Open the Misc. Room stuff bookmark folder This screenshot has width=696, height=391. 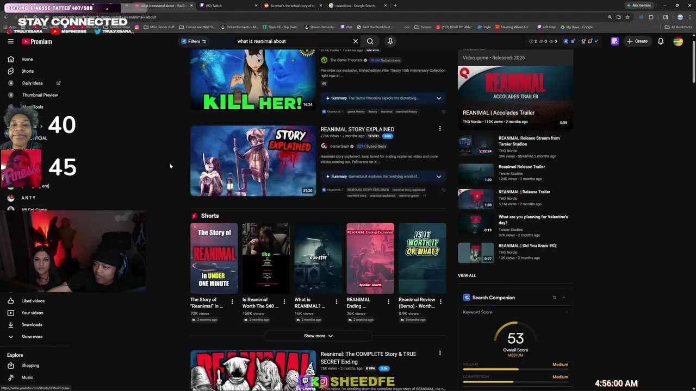click(159, 27)
